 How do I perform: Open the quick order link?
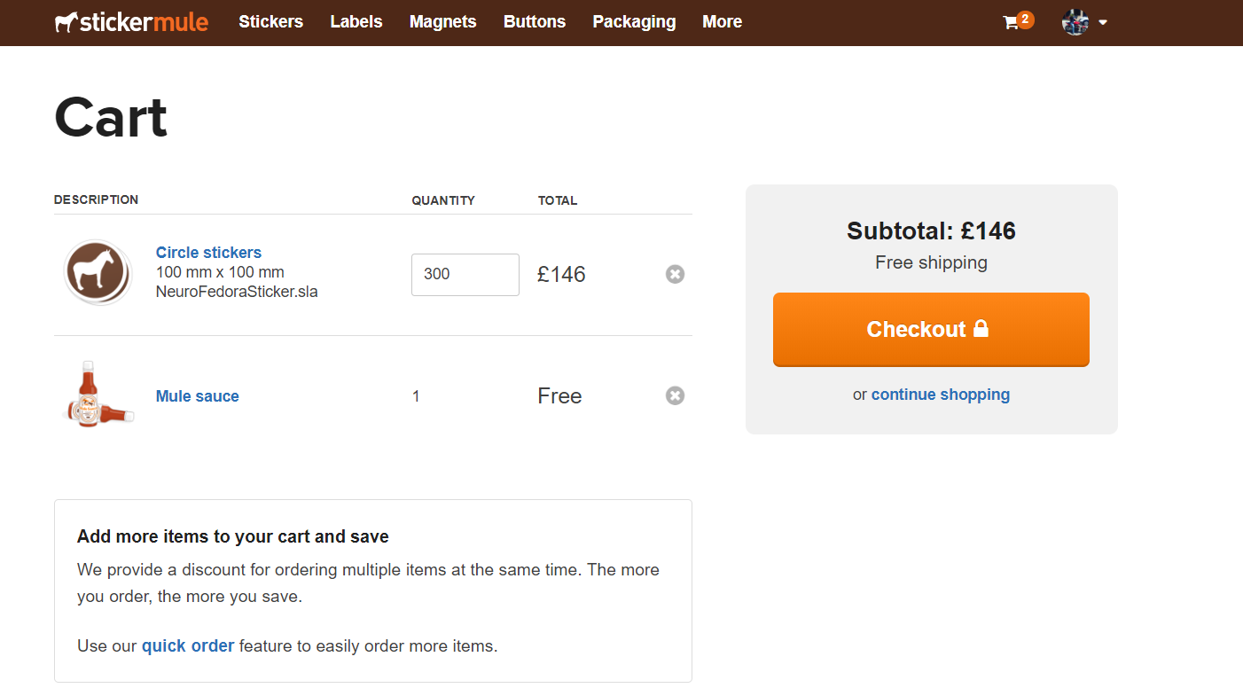coord(188,646)
